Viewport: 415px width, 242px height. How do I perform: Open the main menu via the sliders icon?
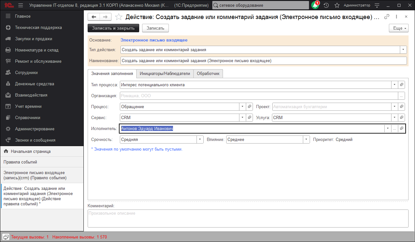(377, 5)
